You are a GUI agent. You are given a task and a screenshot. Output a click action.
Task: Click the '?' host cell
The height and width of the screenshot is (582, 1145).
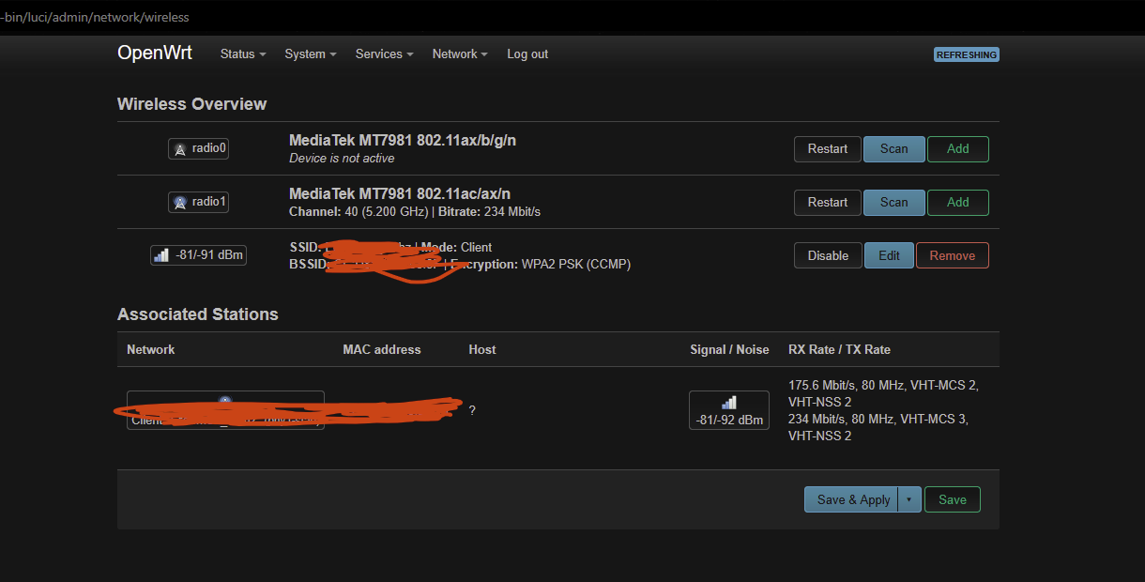(472, 410)
